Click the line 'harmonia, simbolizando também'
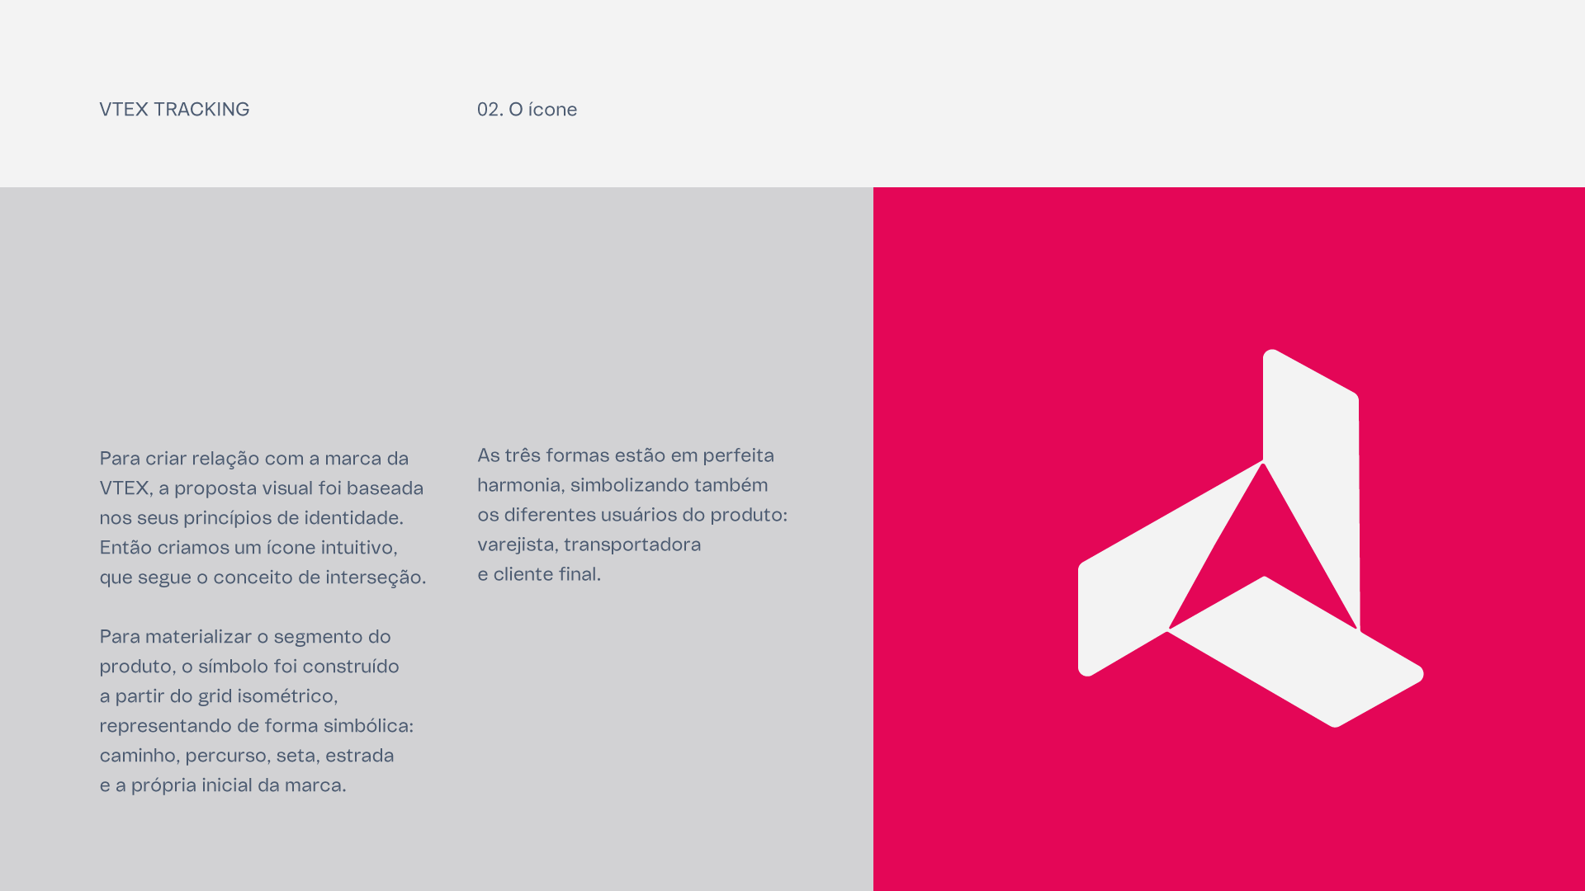This screenshot has width=1585, height=891. 622,485
